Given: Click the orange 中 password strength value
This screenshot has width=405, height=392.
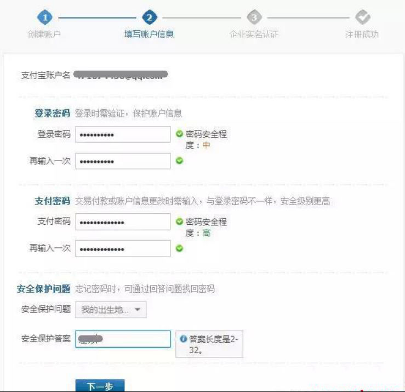Looking at the screenshot, I should pyautogui.click(x=206, y=145).
